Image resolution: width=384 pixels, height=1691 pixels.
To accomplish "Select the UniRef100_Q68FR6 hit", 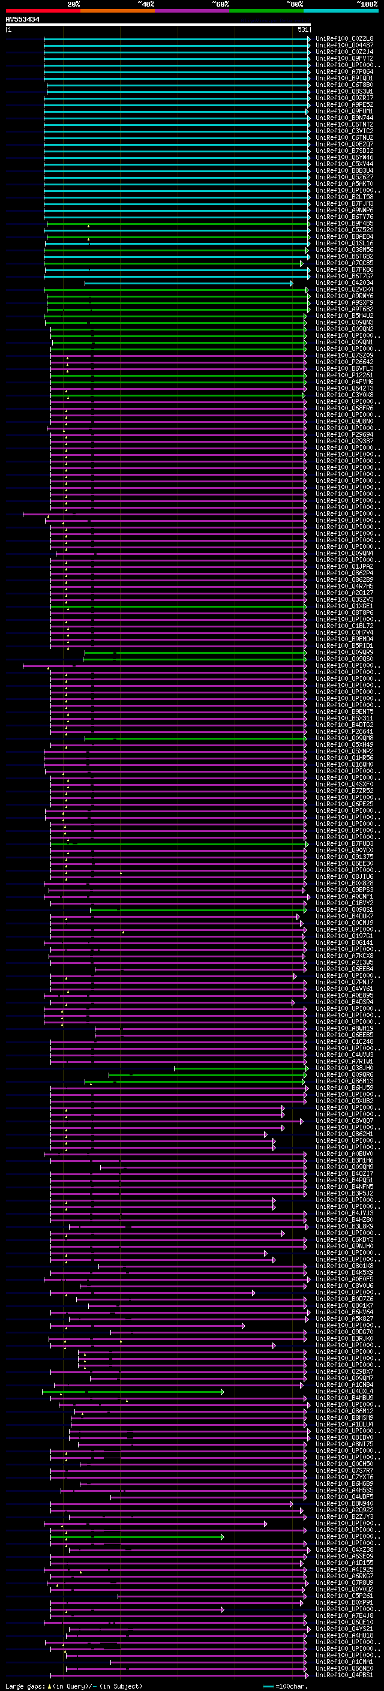I will tap(344, 409).
